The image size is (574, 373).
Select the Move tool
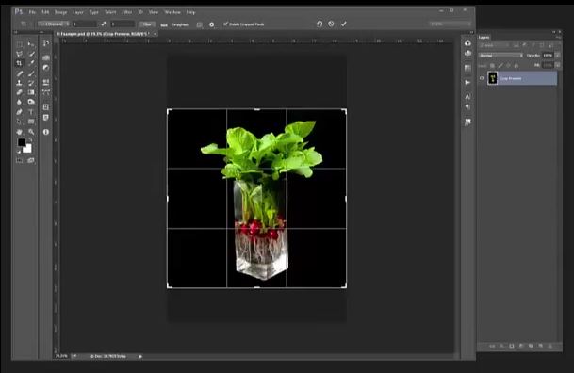(x=31, y=44)
